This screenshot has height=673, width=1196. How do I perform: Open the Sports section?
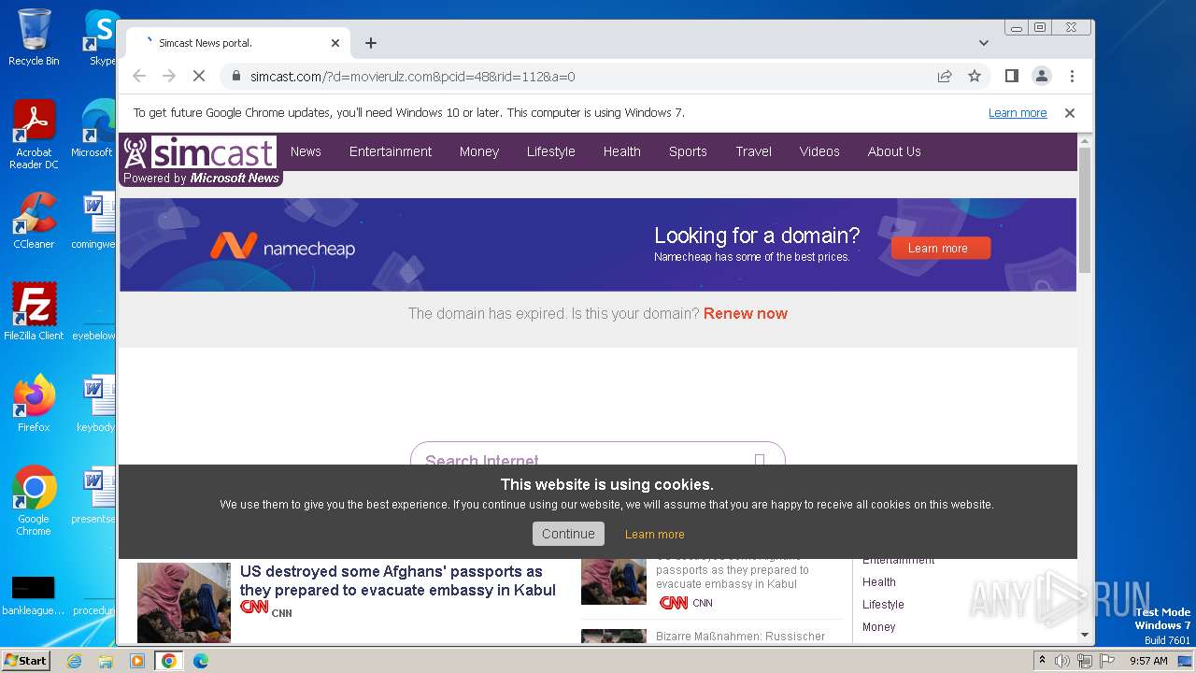tap(688, 151)
